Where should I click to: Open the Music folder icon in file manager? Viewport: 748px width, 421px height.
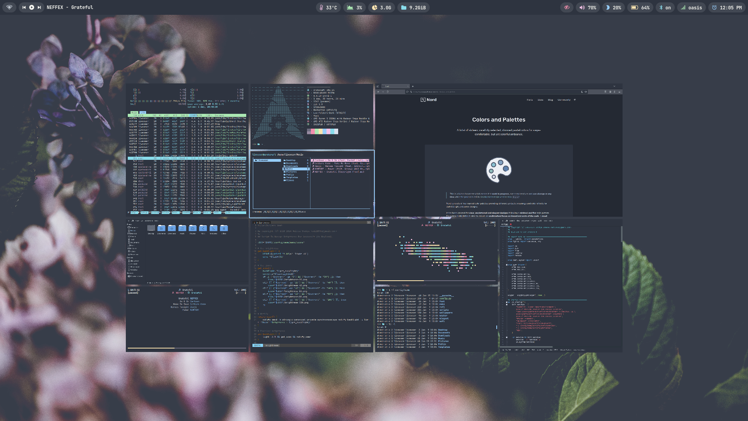coord(182,228)
